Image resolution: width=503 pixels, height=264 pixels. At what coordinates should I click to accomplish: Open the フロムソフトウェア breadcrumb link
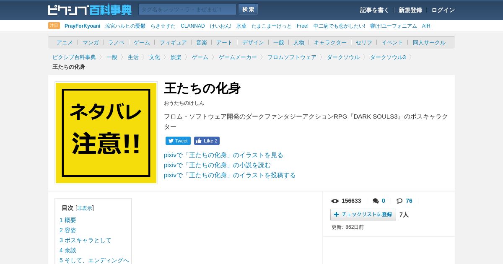pyautogui.click(x=292, y=57)
